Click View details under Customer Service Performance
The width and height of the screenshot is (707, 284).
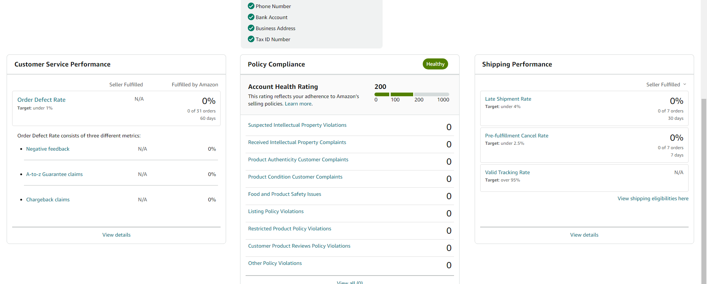pyautogui.click(x=116, y=235)
